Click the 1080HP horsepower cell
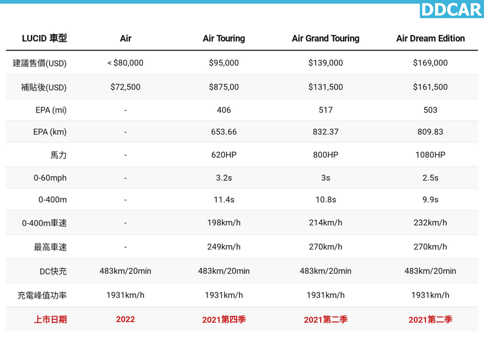The height and width of the screenshot is (342, 484). click(x=430, y=155)
